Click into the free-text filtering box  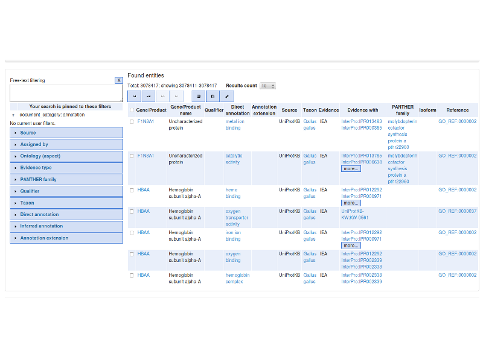[x=66, y=92]
